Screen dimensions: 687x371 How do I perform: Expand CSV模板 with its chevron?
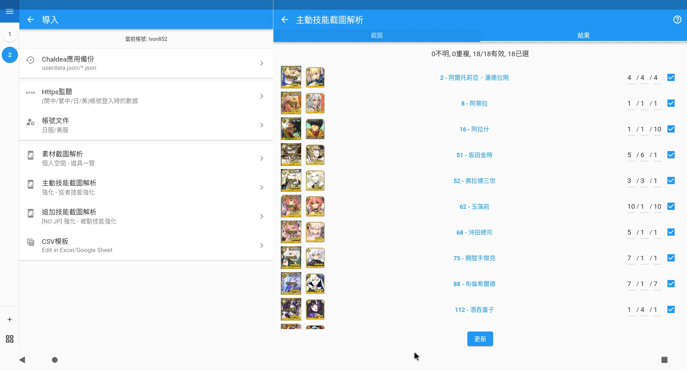click(x=262, y=245)
